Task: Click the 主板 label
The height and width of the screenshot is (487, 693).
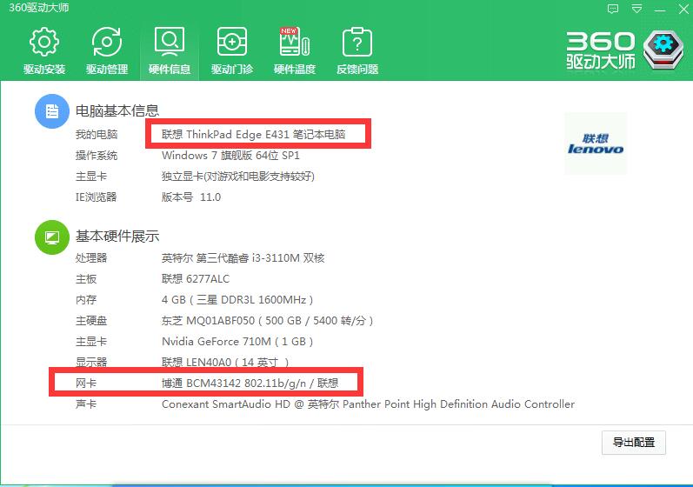Action: point(86,279)
